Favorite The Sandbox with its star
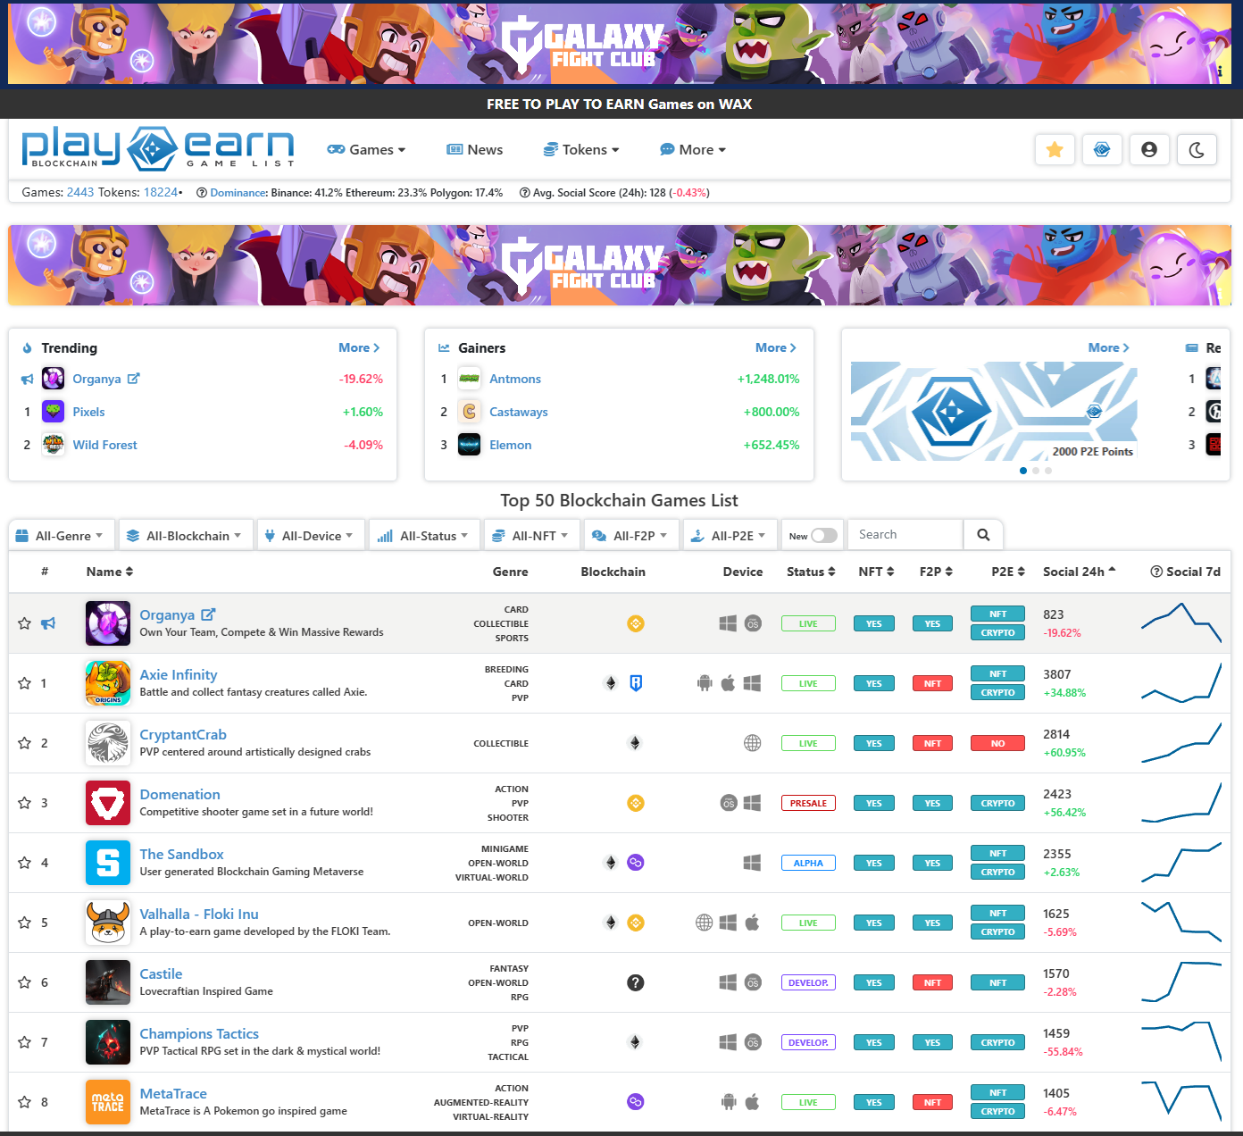 pos(25,863)
